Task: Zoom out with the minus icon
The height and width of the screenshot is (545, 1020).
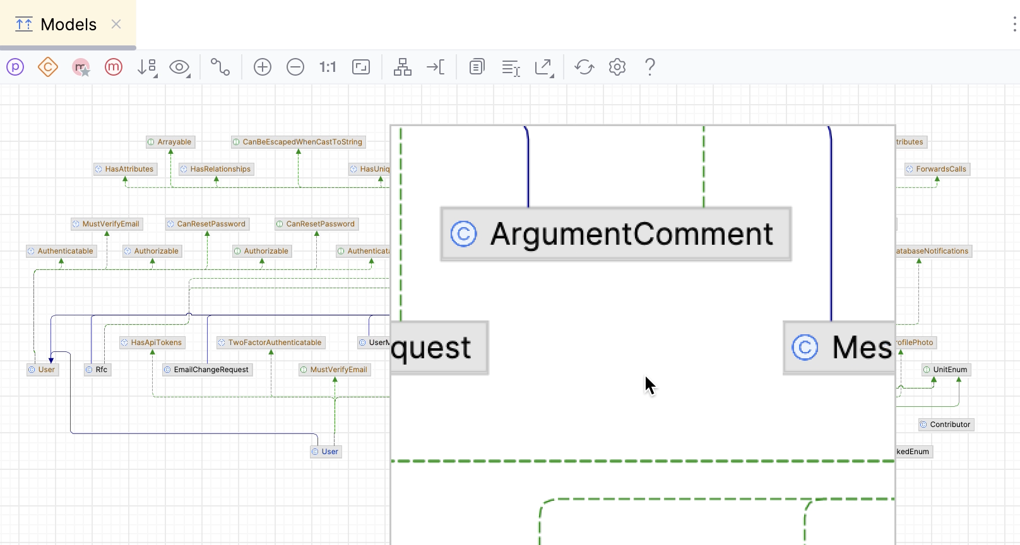Action: tap(295, 67)
